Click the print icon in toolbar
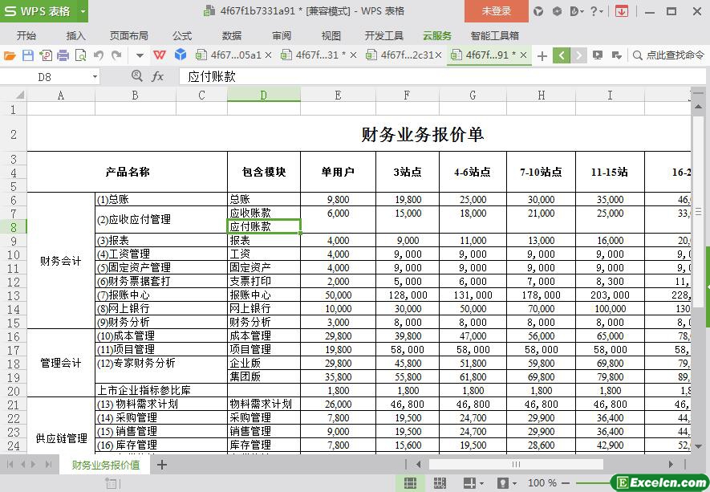The width and height of the screenshot is (710, 492). point(63,55)
